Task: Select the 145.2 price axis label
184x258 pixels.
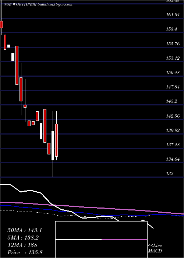Action: coord(171,101)
